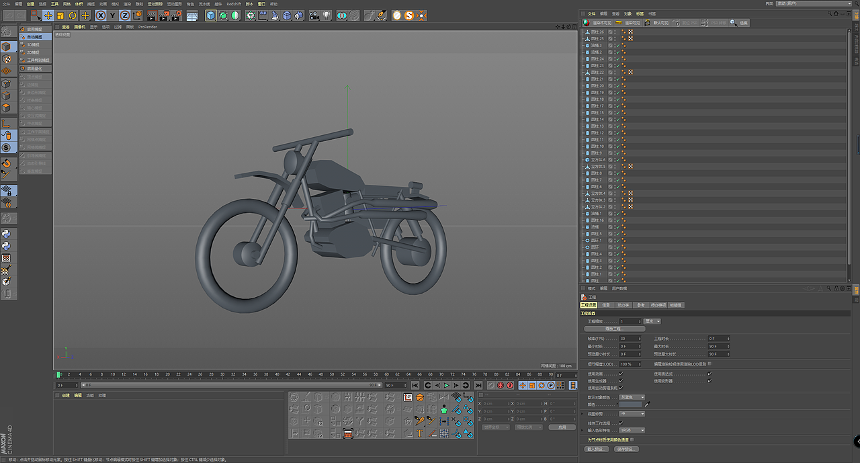Click the 选集 selection set button

739,23
